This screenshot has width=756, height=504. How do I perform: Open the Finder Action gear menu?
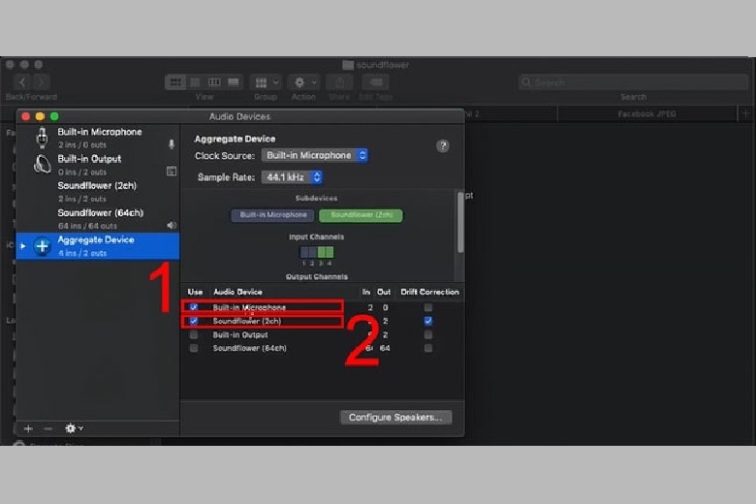click(x=303, y=82)
